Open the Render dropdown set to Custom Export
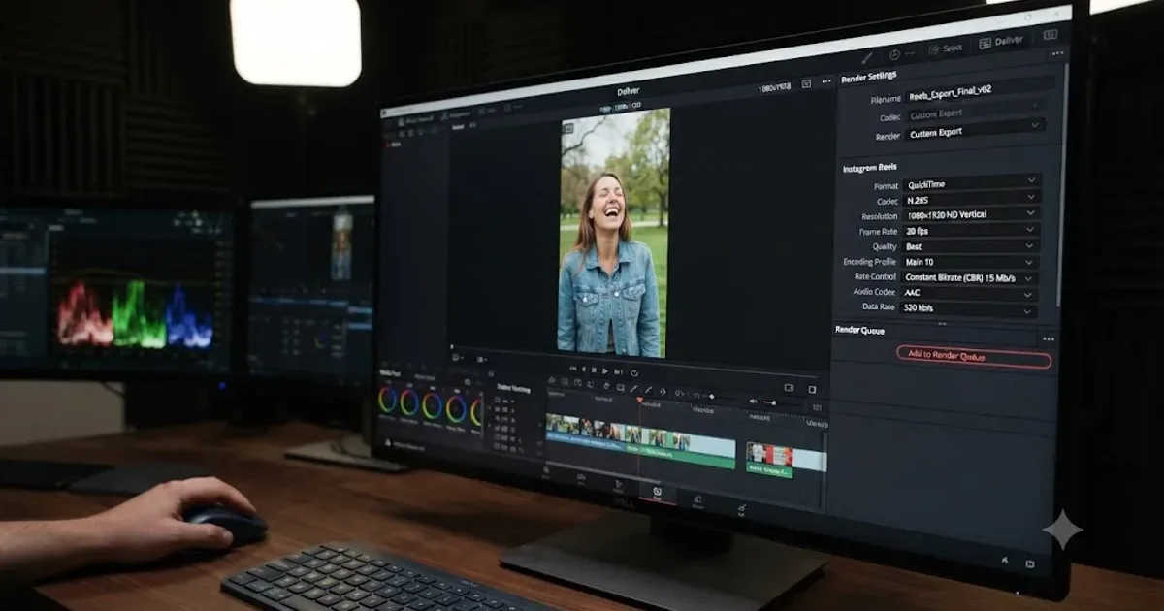 (975, 130)
